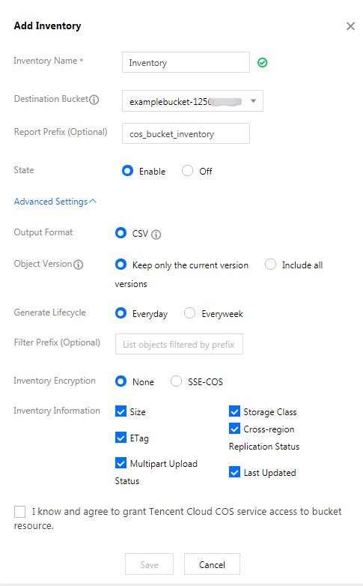Click the CSV output format info icon

click(156, 235)
